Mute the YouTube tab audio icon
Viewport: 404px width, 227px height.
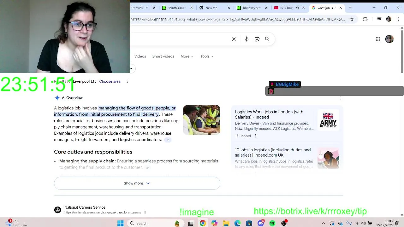coord(297,8)
